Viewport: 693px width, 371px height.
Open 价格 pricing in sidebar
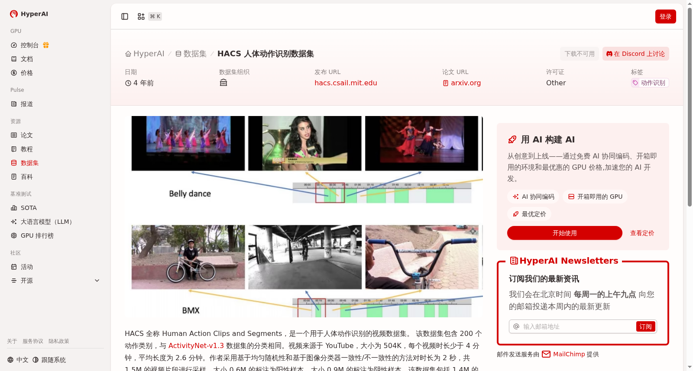(27, 73)
